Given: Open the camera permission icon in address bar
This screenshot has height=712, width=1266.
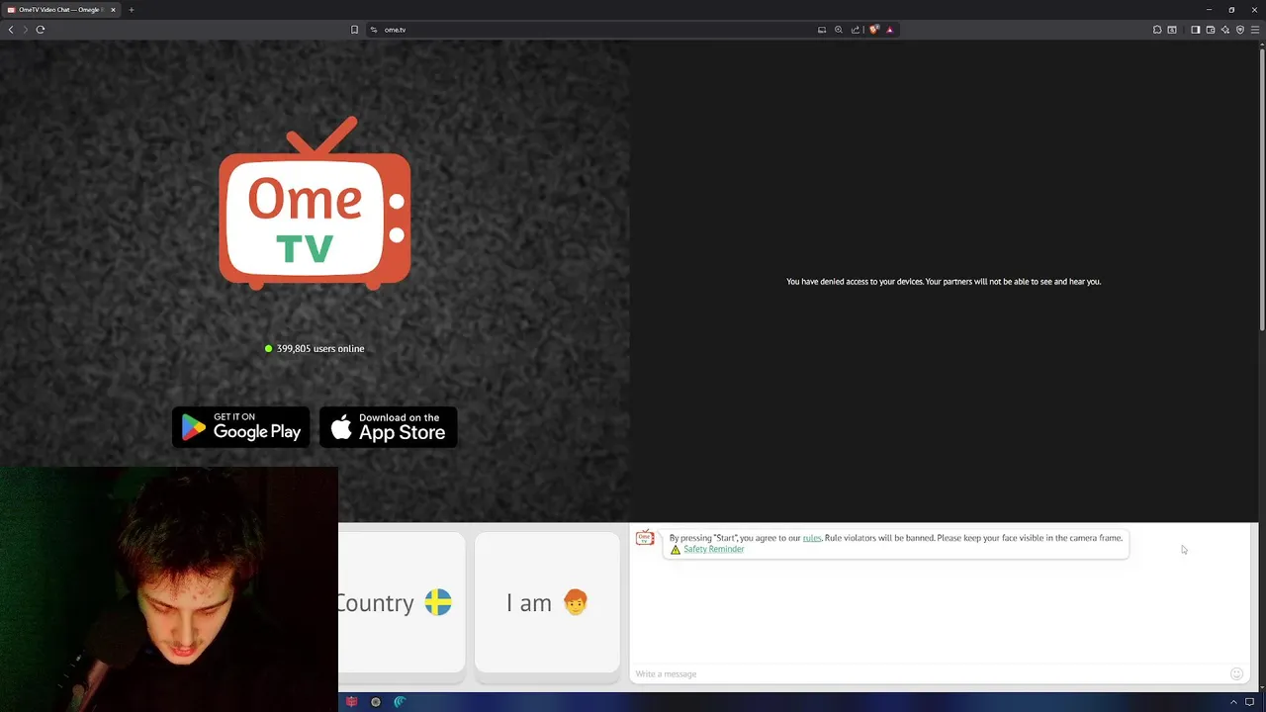Looking at the screenshot, I should pos(821,30).
